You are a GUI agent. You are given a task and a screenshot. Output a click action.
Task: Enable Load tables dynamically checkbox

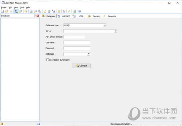pyautogui.click(x=48, y=60)
